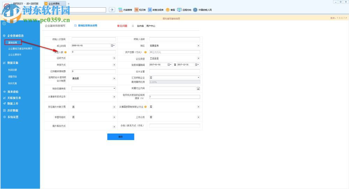The image size is (349, 189).
Task: Open the 存在境外关联交易 dropdown
Action: click(94, 107)
